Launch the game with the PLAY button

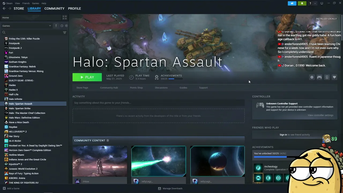coord(87,77)
